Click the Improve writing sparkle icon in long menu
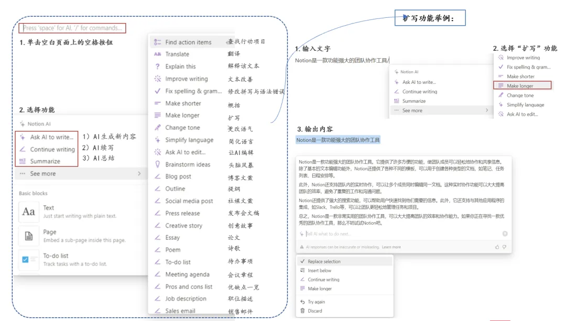Screen dimensions: 566x321 tap(157, 79)
